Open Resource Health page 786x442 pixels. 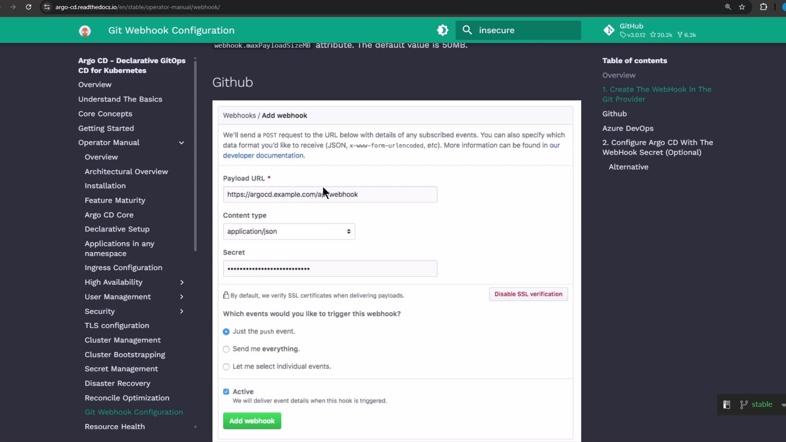(x=115, y=426)
